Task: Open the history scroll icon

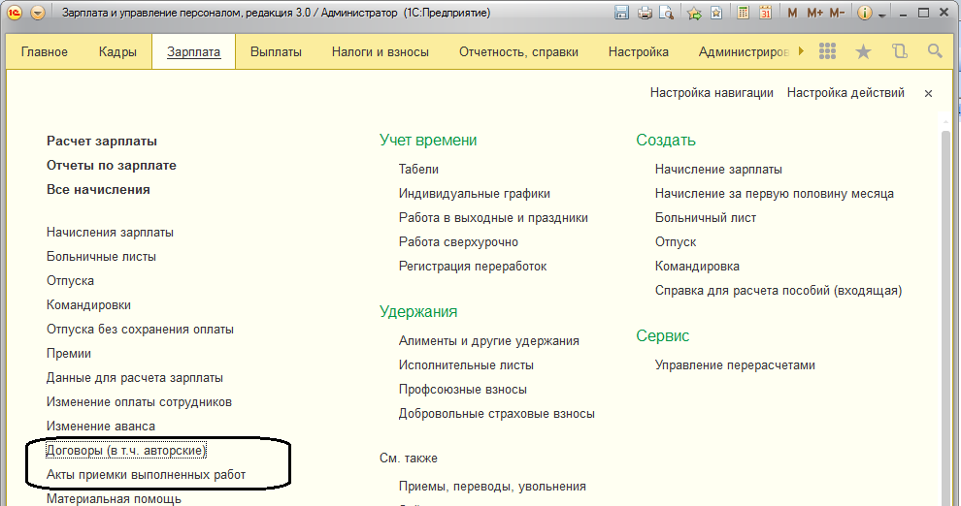Action: click(x=899, y=51)
